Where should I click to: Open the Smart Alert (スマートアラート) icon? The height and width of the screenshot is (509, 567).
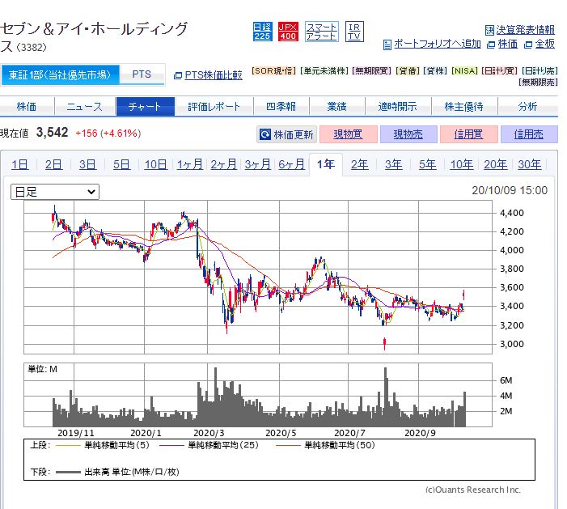pos(321,32)
